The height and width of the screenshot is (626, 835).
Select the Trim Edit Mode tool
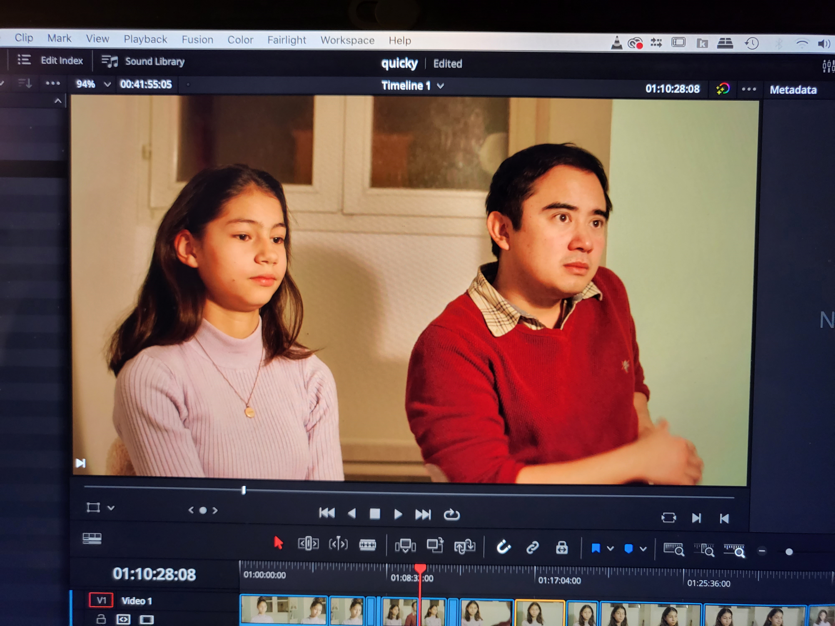[308, 544]
